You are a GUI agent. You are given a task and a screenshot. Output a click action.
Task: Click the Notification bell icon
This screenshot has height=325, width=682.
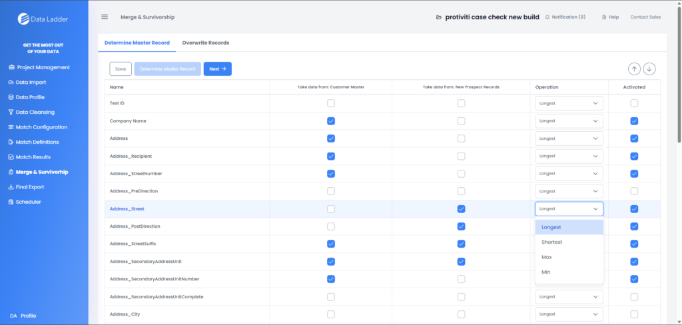[547, 17]
